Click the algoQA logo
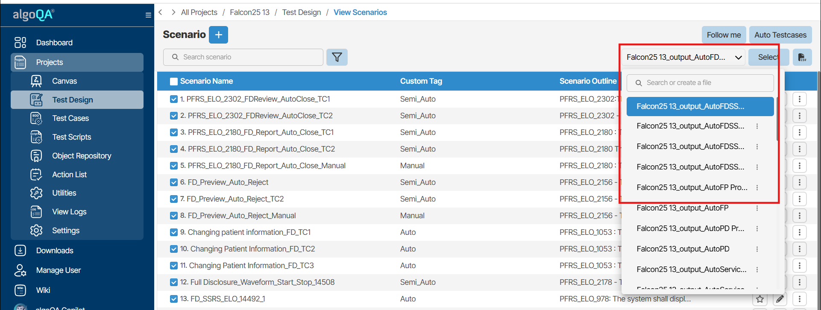Viewport: 821px width, 310px height. (34, 15)
